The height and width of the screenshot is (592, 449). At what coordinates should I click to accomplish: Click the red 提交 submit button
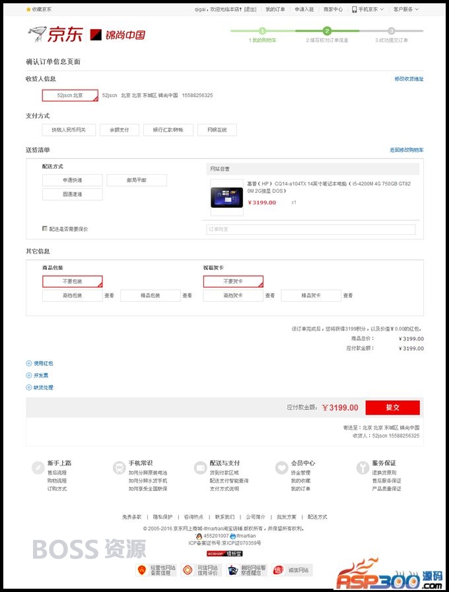[393, 407]
